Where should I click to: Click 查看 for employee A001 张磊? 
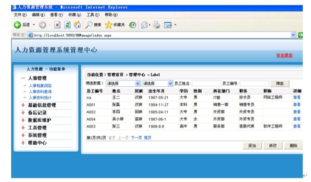(x=297, y=105)
